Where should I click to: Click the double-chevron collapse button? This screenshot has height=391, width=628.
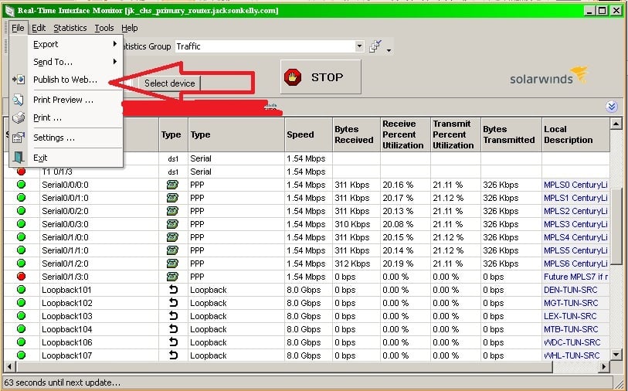612,107
